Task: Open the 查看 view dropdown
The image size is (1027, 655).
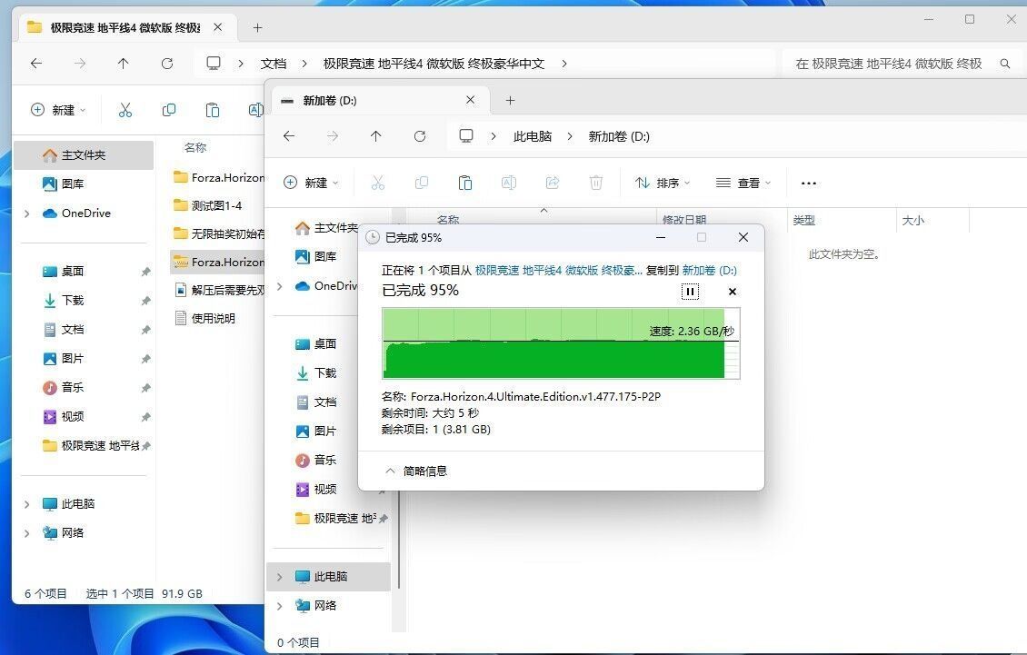Action: tap(743, 183)
